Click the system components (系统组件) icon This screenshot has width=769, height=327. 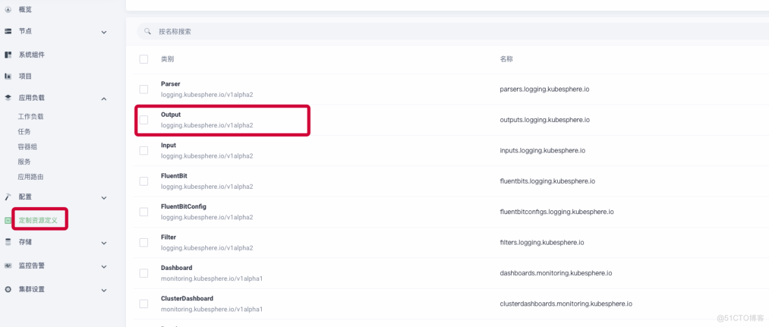click(x=8, y=55)
